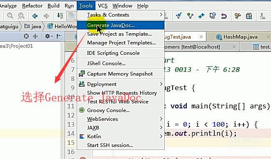Click the Capture Memory Snapshot icon

pos(82,73)
